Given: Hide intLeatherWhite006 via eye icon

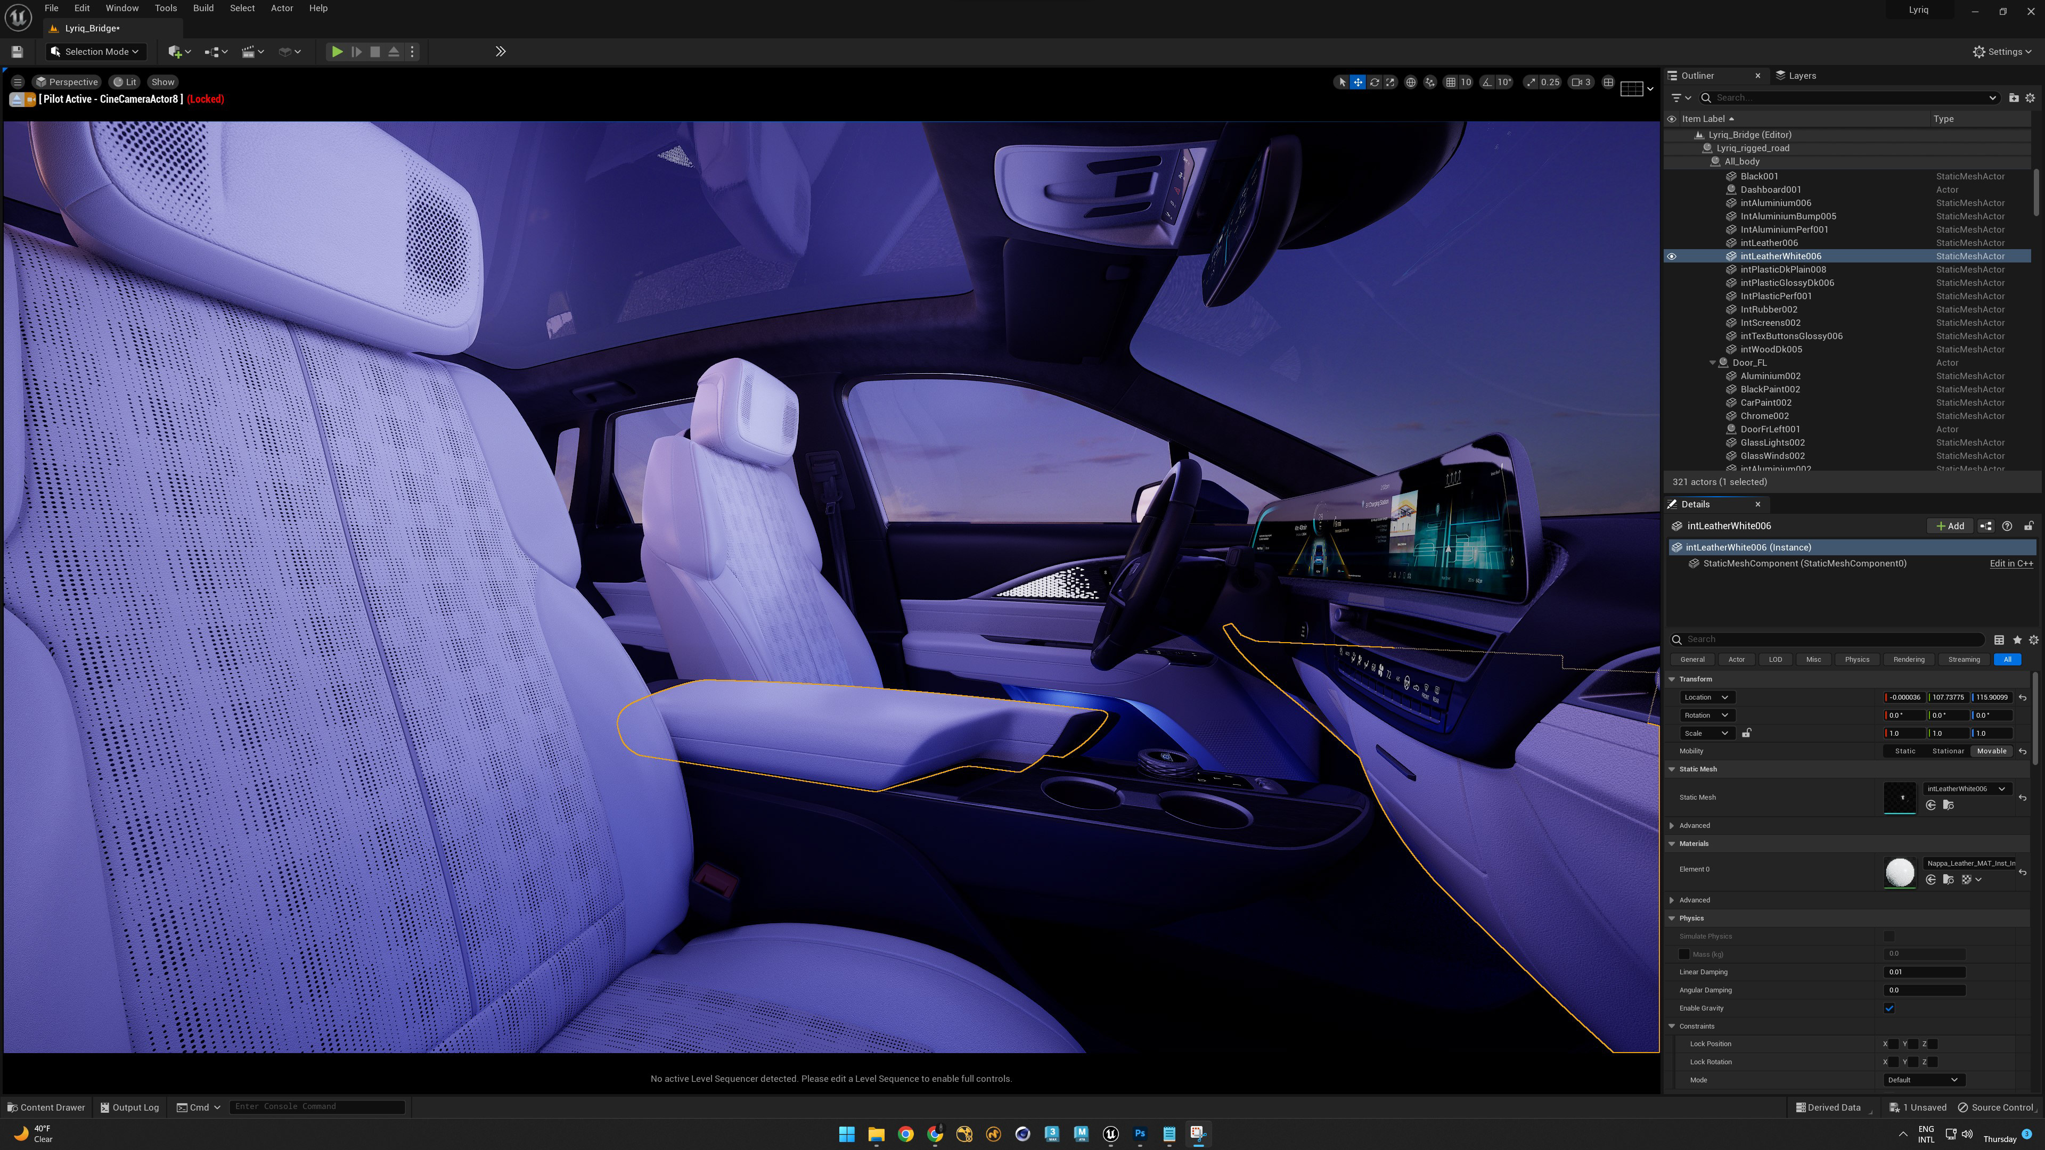Looking at the screenshot, I should (x=1671, y=256).
